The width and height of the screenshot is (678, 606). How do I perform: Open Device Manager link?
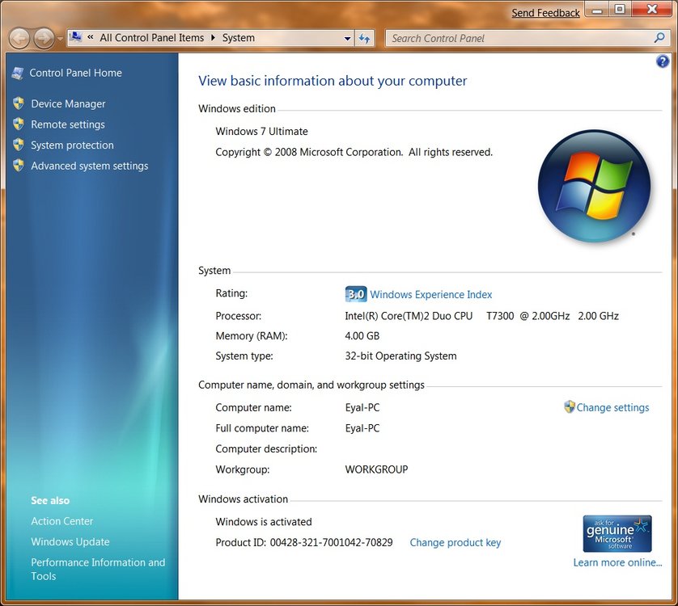click(x=68, y=103)
